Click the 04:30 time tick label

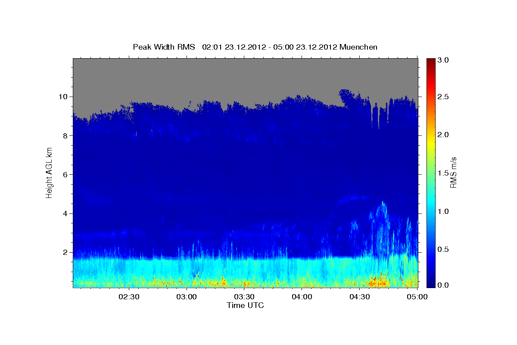point(360,297)
